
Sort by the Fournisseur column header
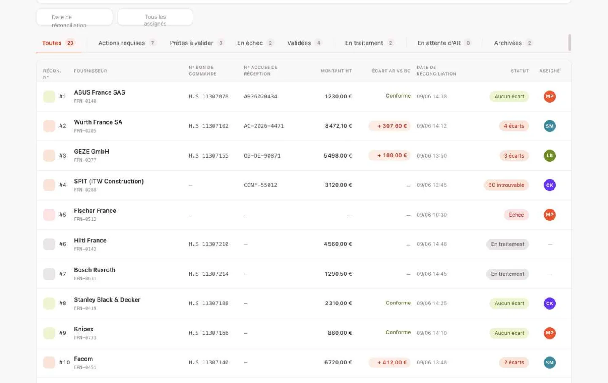point(90,71)
